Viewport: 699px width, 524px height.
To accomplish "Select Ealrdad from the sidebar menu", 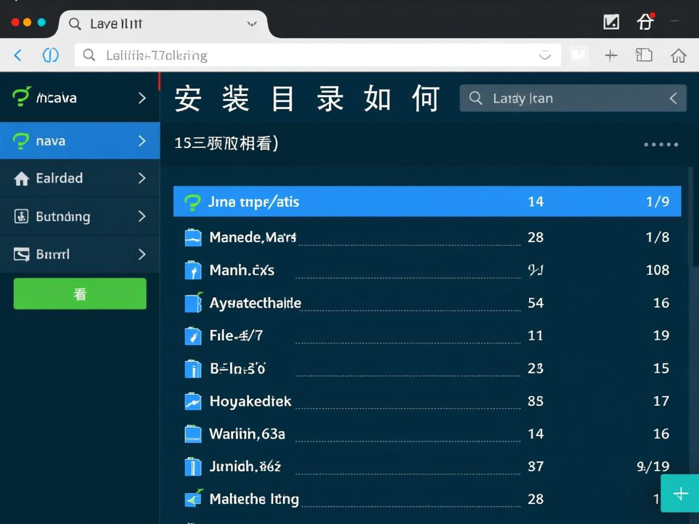I will tap(61, 178).
